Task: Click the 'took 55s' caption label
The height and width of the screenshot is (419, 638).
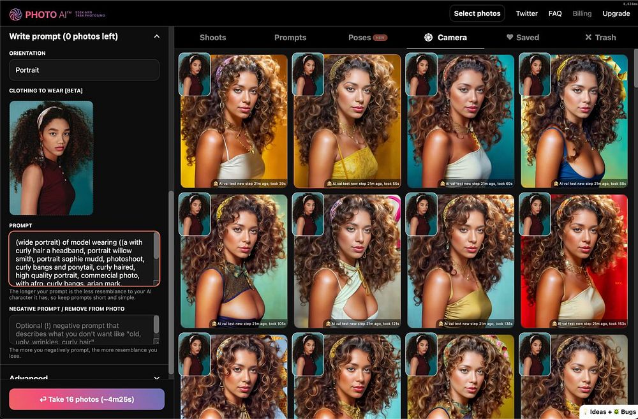Action: click(363, 184)
